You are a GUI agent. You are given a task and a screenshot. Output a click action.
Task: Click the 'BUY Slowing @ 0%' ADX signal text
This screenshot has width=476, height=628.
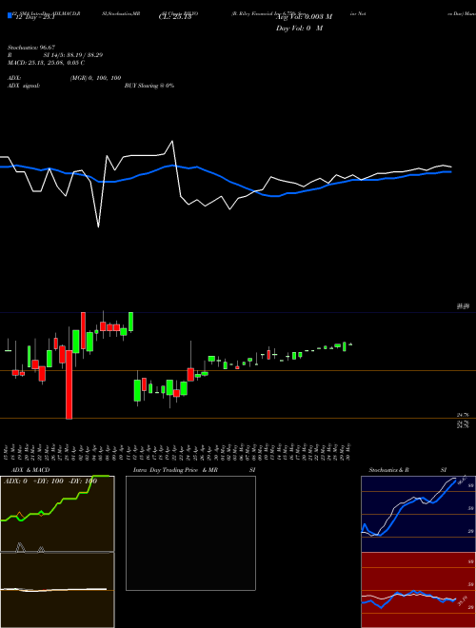point(149,86)
